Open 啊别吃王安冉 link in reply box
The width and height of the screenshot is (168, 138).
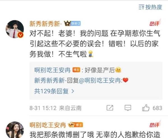point(52,70)
